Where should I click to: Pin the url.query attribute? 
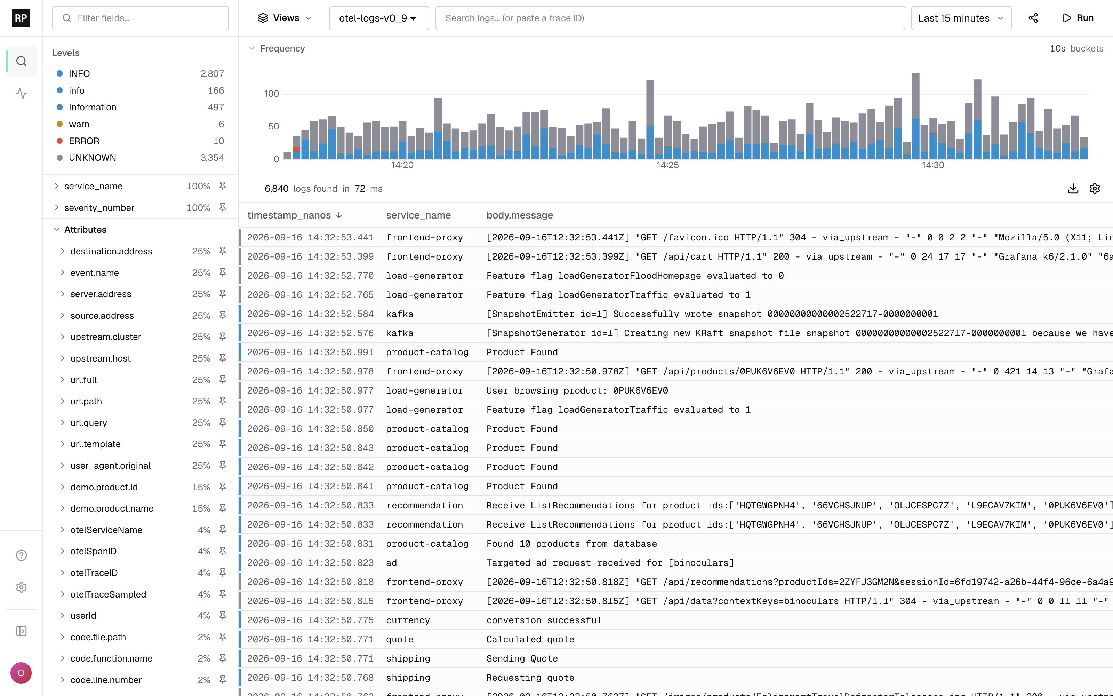(x=223, y=422)
